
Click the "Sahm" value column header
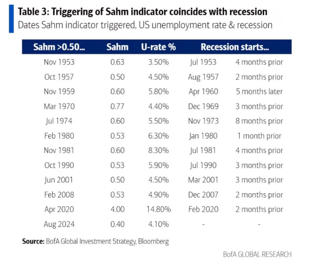117,47
